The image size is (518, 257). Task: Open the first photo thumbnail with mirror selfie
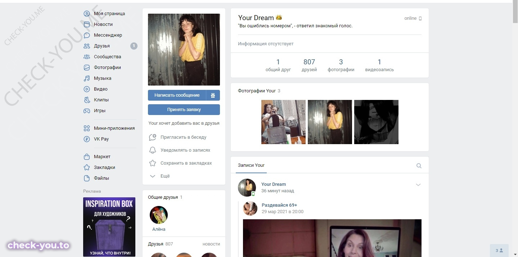point(283,122)
